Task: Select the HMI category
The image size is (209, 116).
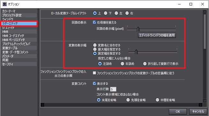Action: coord(19,32)
